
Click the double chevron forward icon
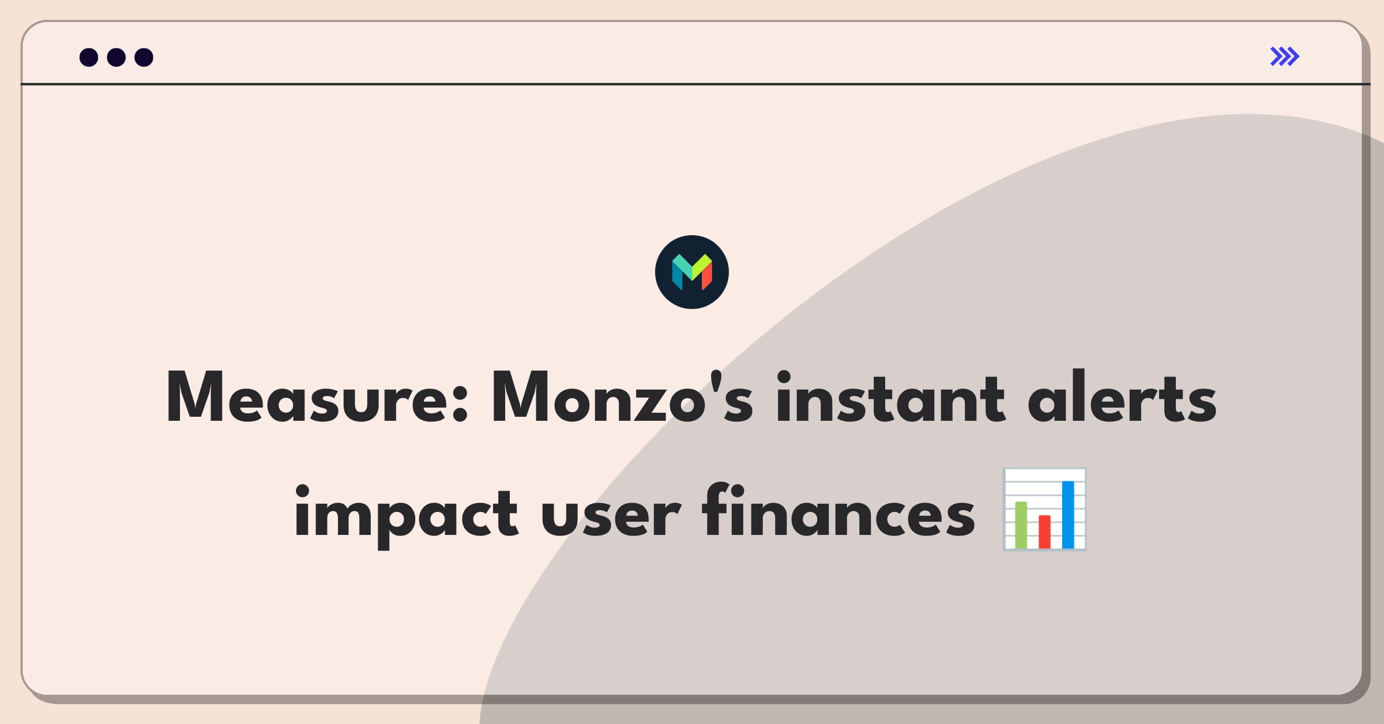tap(1285, 56)
